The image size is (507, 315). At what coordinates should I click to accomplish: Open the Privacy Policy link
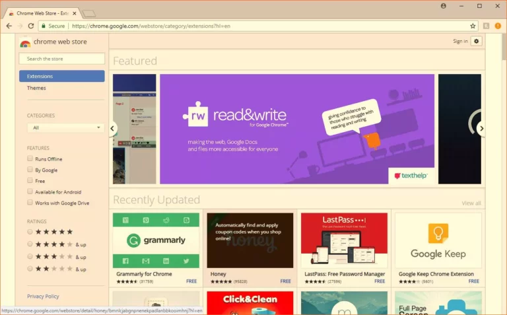point(43,297)
